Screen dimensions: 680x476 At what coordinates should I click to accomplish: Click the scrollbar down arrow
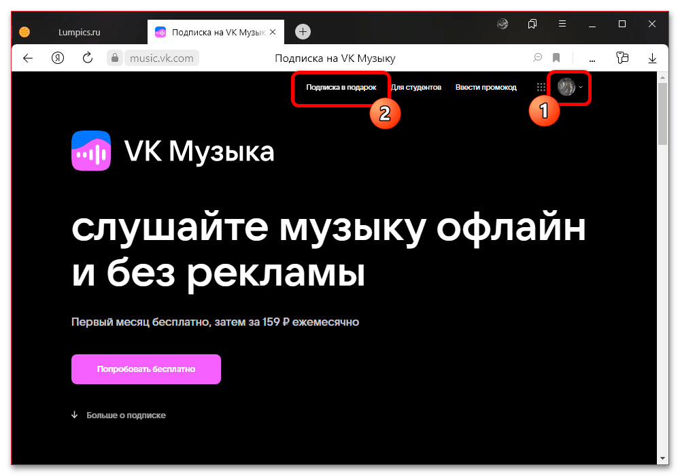click(662, 458)
